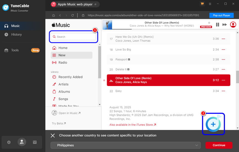
Task: Pause the current track
Action: tap(217, 24)
